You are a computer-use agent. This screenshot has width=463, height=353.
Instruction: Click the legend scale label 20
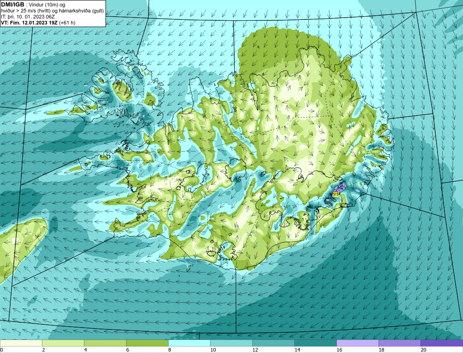coord(424,350)
